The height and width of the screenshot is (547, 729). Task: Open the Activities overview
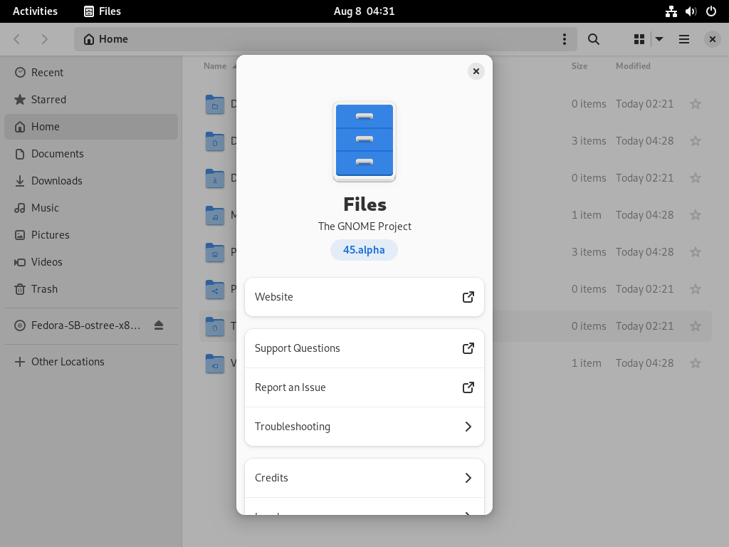pyautogui.click(x=36, y=11)
